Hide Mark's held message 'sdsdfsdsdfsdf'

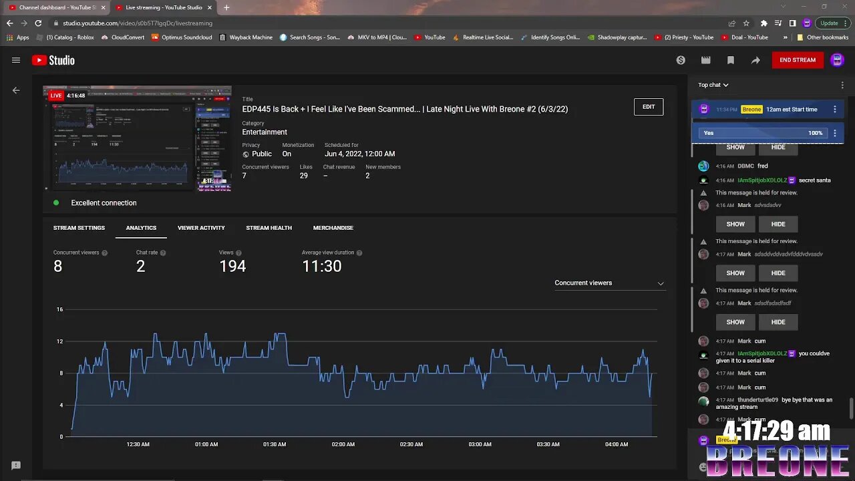tap(778, 322)
